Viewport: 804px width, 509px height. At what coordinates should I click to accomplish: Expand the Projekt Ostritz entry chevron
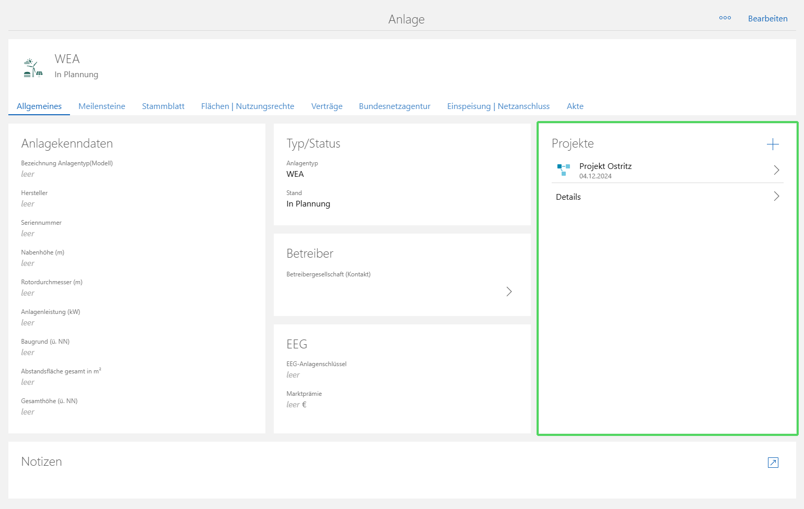coord(776,170)
